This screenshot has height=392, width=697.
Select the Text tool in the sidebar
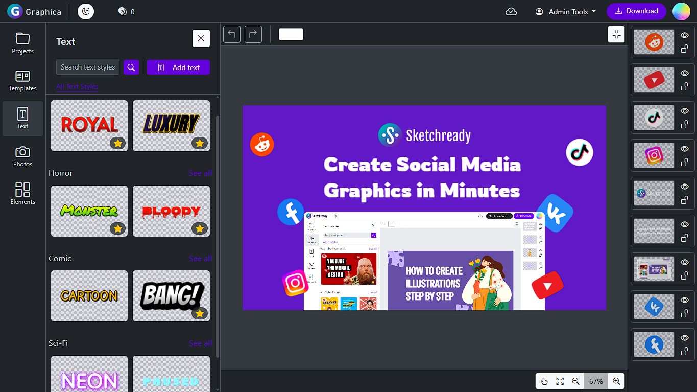pos(22,119)
